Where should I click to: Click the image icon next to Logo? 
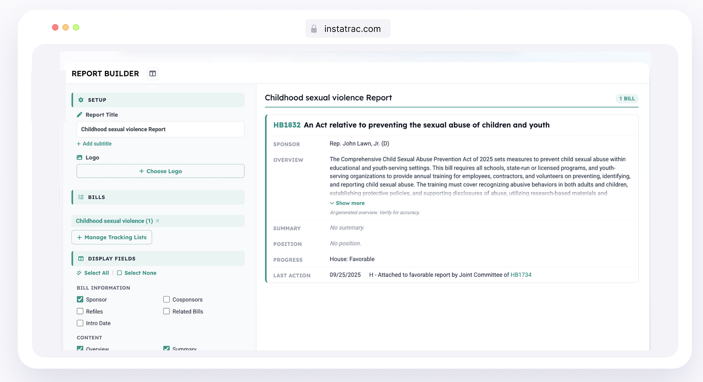[79, 157]
